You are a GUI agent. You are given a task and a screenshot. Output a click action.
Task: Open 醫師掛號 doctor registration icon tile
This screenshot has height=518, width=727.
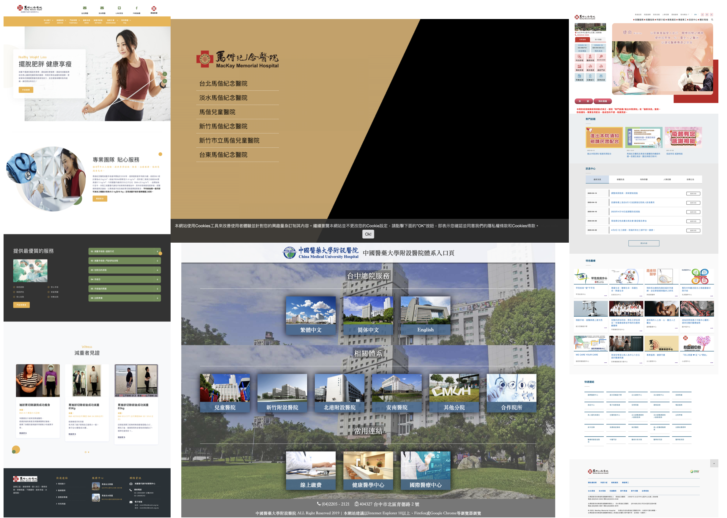tap(590, 58)
